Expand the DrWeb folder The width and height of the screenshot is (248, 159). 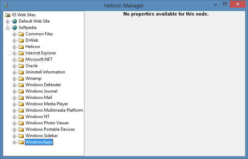tap(14, 41)
